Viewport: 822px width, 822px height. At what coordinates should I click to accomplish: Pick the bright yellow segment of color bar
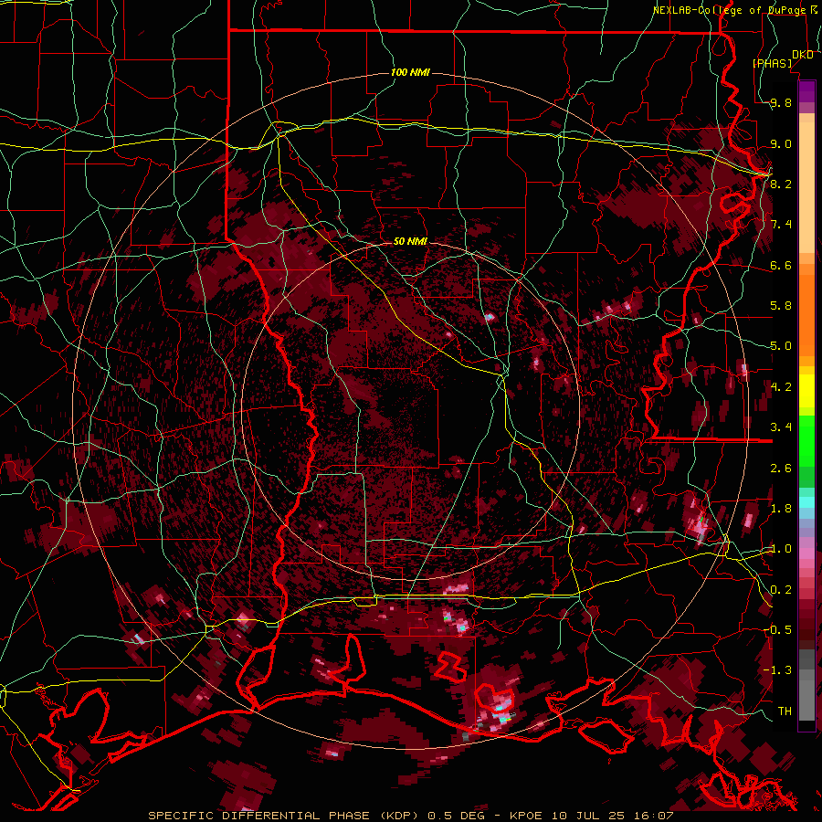806,391
